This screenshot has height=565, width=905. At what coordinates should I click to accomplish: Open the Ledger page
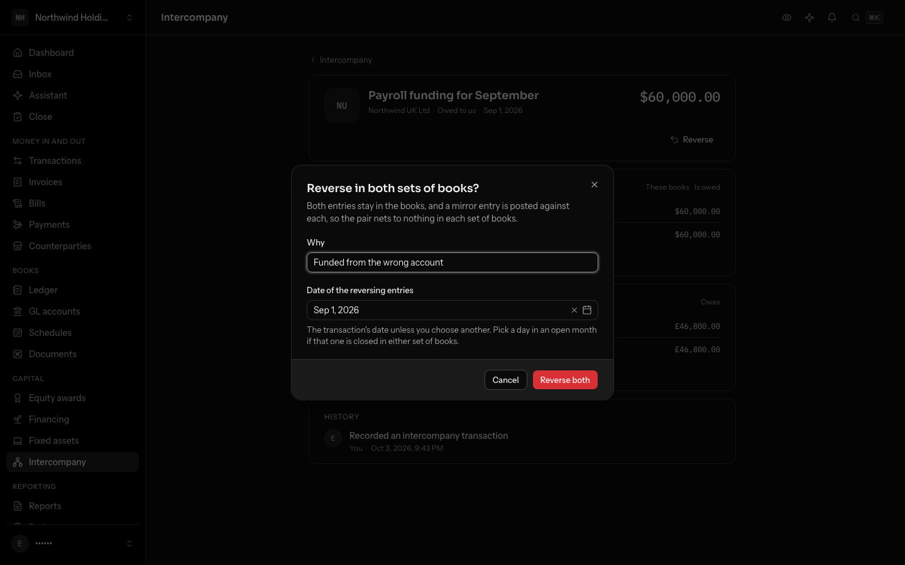[73, 290]
